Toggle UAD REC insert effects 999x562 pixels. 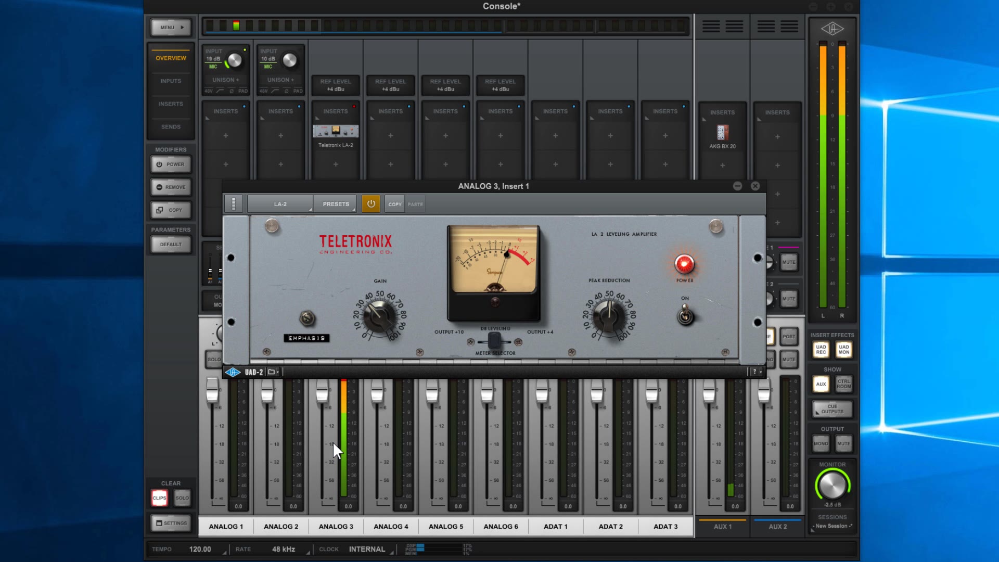click(x=821, y=350)
